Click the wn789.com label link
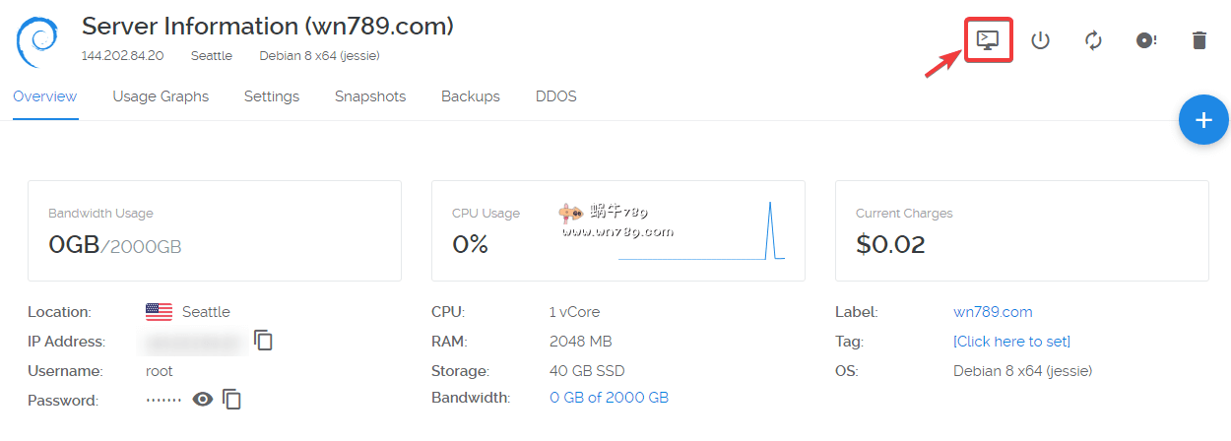Screen dimensions: 1231x441 click(993, 312)
